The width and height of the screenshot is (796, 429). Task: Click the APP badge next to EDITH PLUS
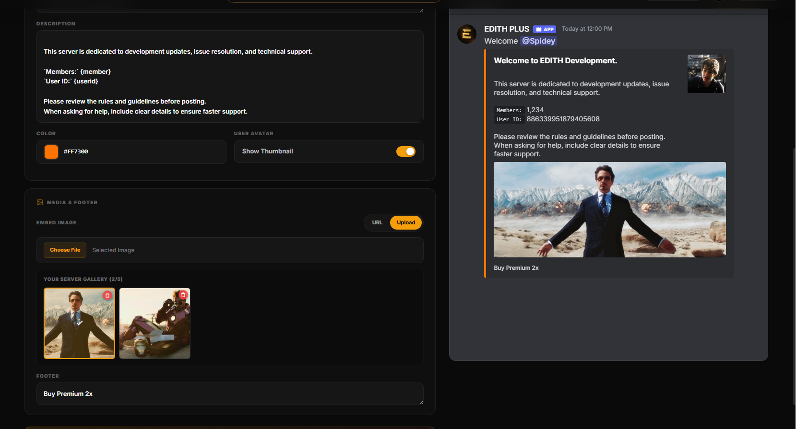[545, 29]
